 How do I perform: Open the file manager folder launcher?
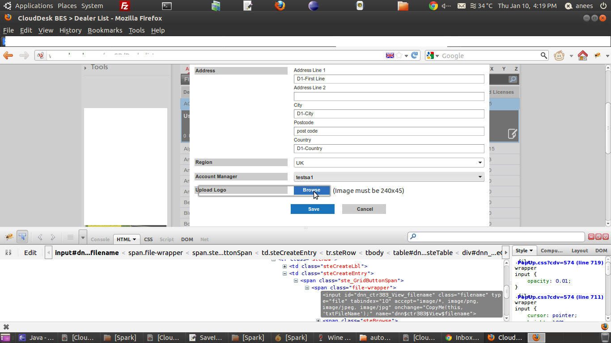(x=403, y=6)
